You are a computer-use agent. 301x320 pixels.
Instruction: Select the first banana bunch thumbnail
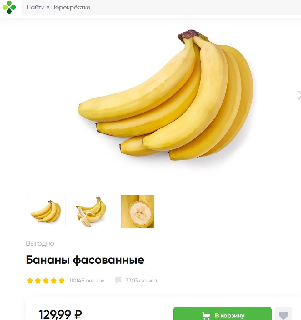(x=46, y=212)
